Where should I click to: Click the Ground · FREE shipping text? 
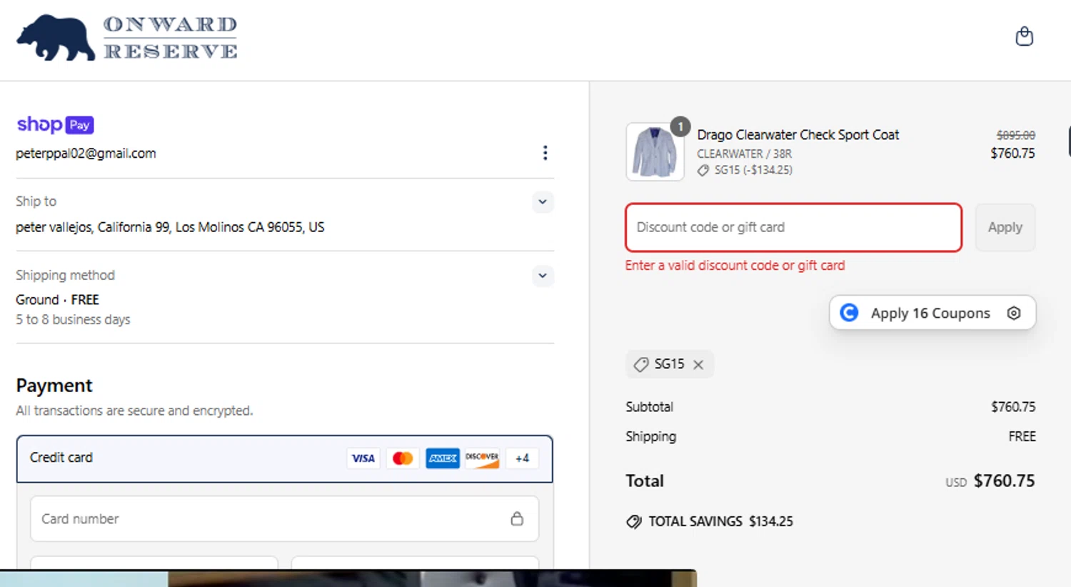coord(57,300)
